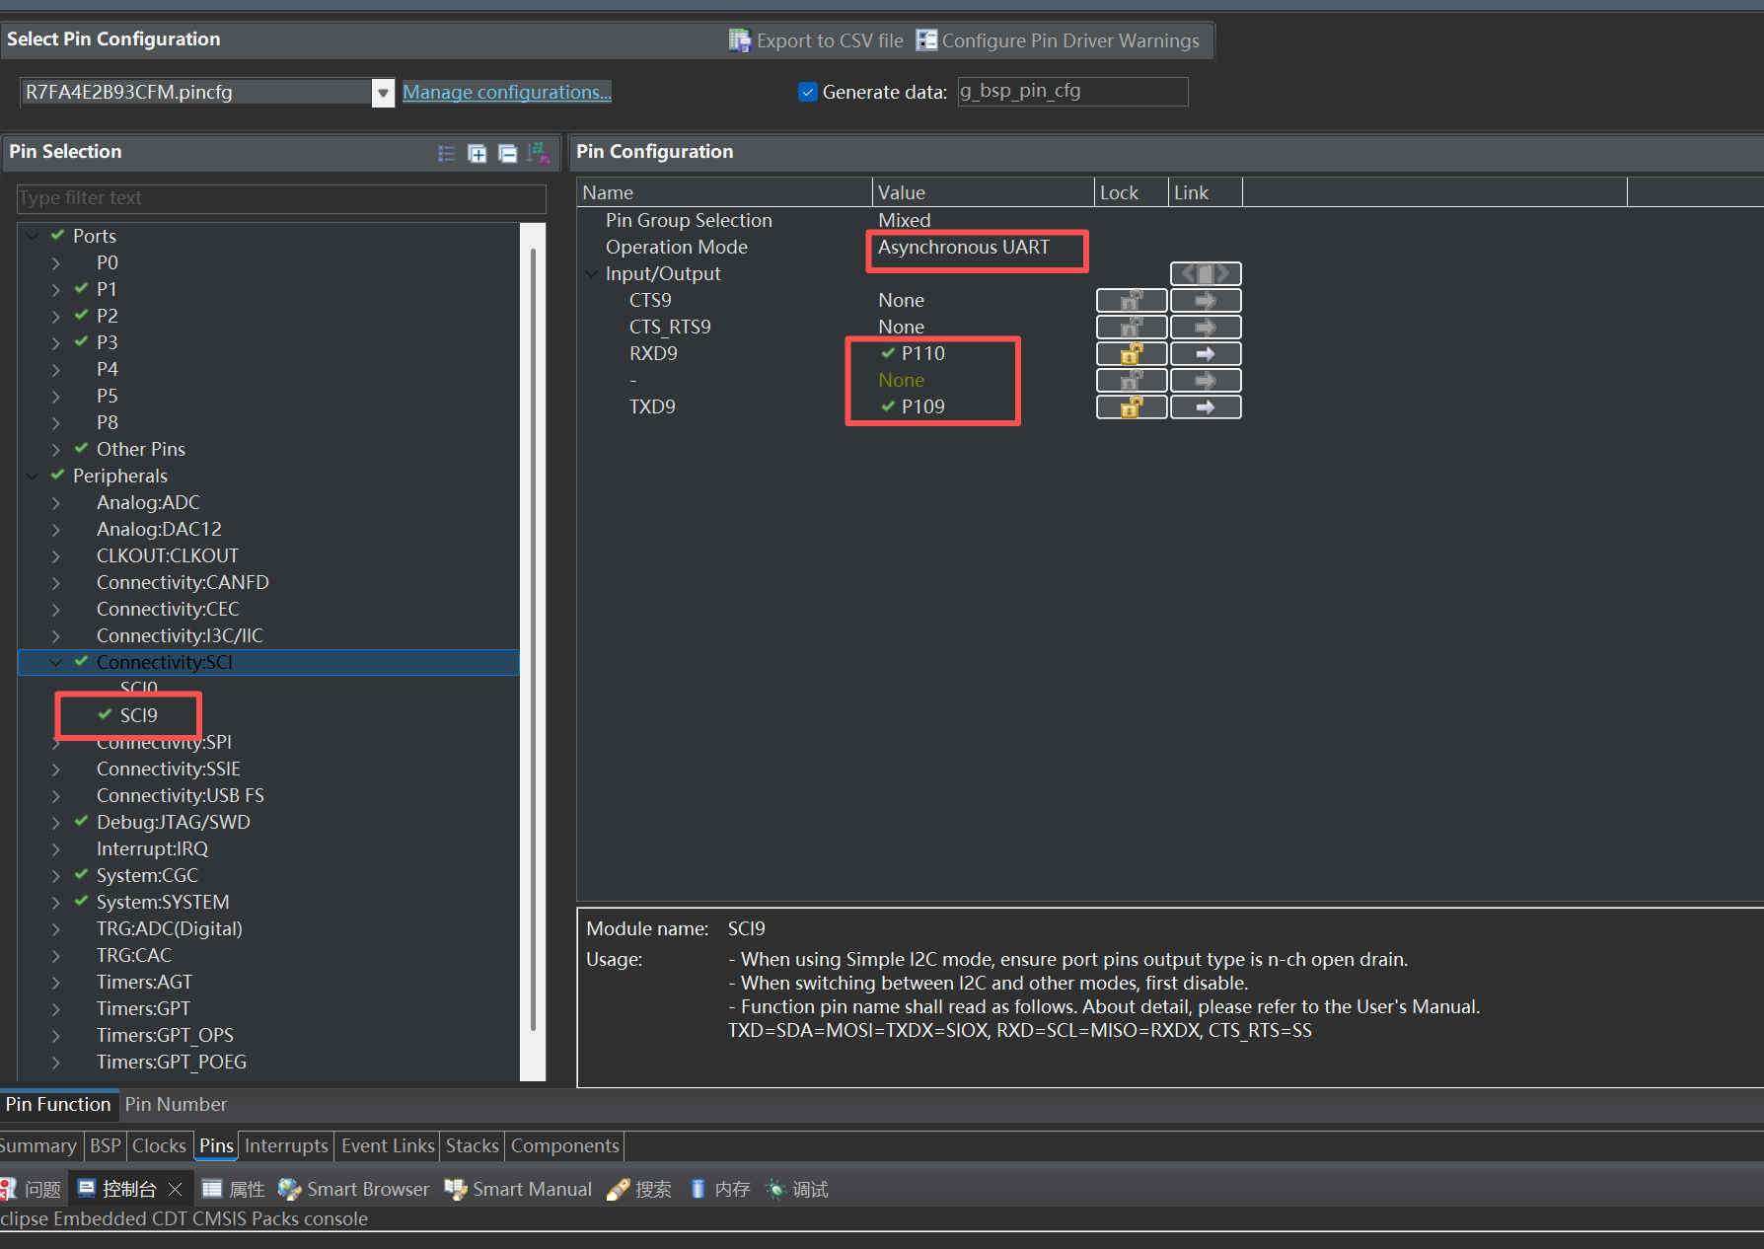Open the Components tab
Screen dimensions: 1764x1249
(x=564, y=1145)
